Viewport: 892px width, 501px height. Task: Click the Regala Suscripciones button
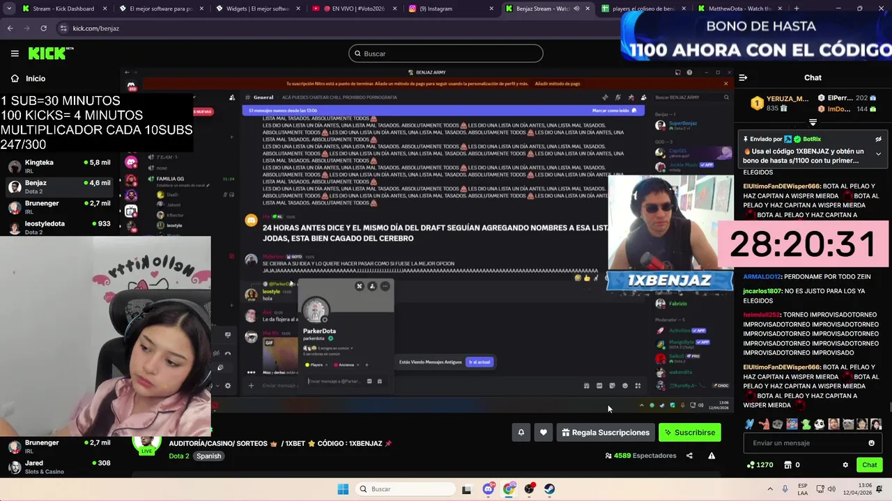(605, 433)
